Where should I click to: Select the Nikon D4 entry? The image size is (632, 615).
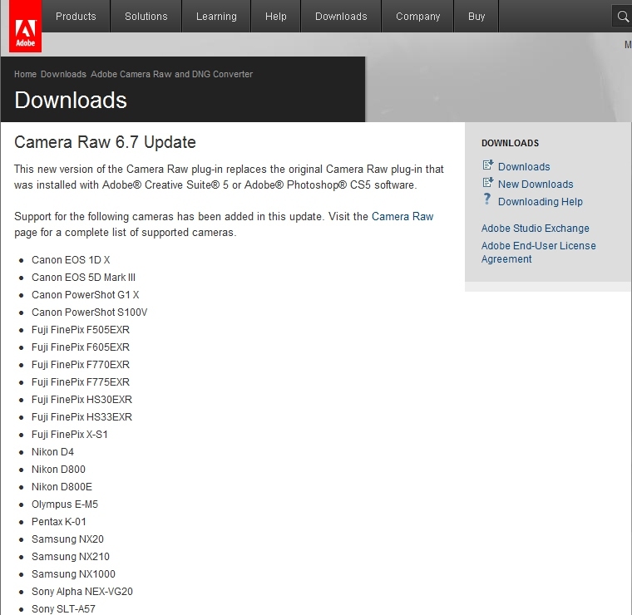(52, 452)
